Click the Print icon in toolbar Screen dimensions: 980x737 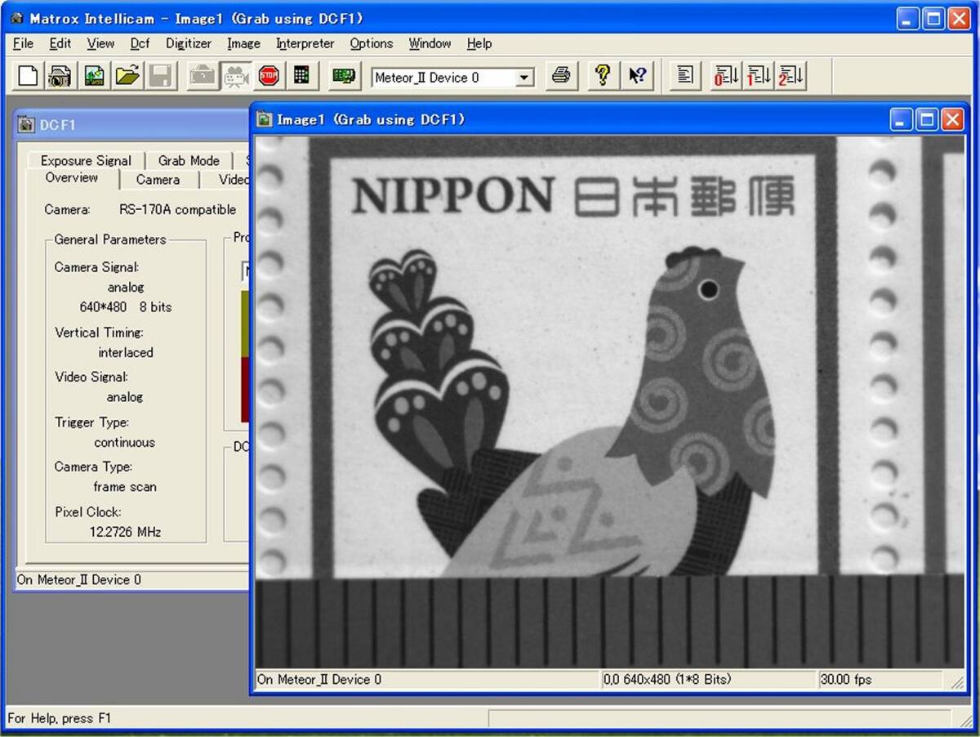coord(560,77)
